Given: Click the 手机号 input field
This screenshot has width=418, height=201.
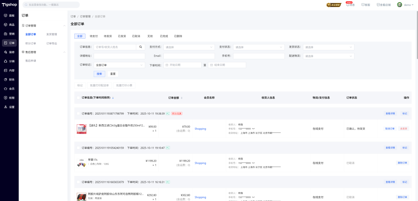Looking at the screenshot, I should (x=259, y=56).
